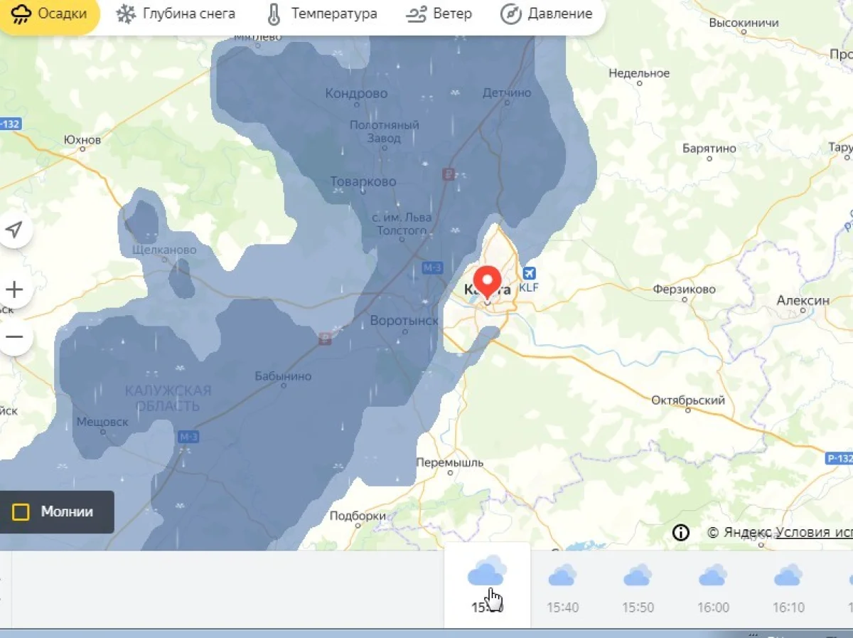The height and width of the screenshot is (638, 853).
Task: Open the Температура temperature layer
Action: [322, 14]
